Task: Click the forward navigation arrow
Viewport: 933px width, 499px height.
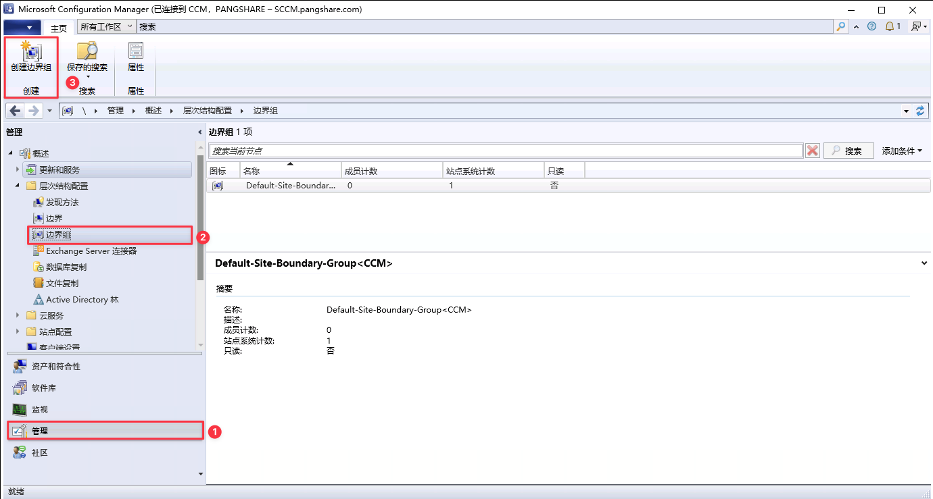Action: click(34, 111)
